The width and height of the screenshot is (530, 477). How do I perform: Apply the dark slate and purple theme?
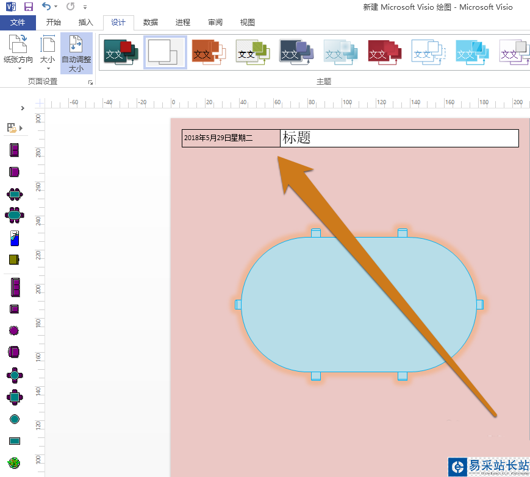tap(297, 52)
